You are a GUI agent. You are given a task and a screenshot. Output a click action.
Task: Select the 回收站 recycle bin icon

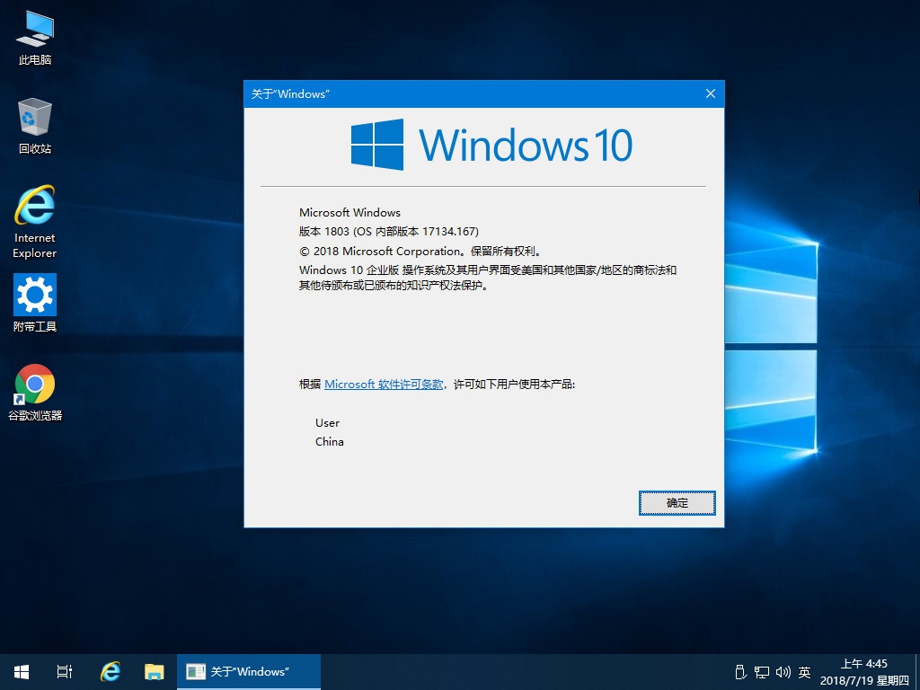[35, 126]
